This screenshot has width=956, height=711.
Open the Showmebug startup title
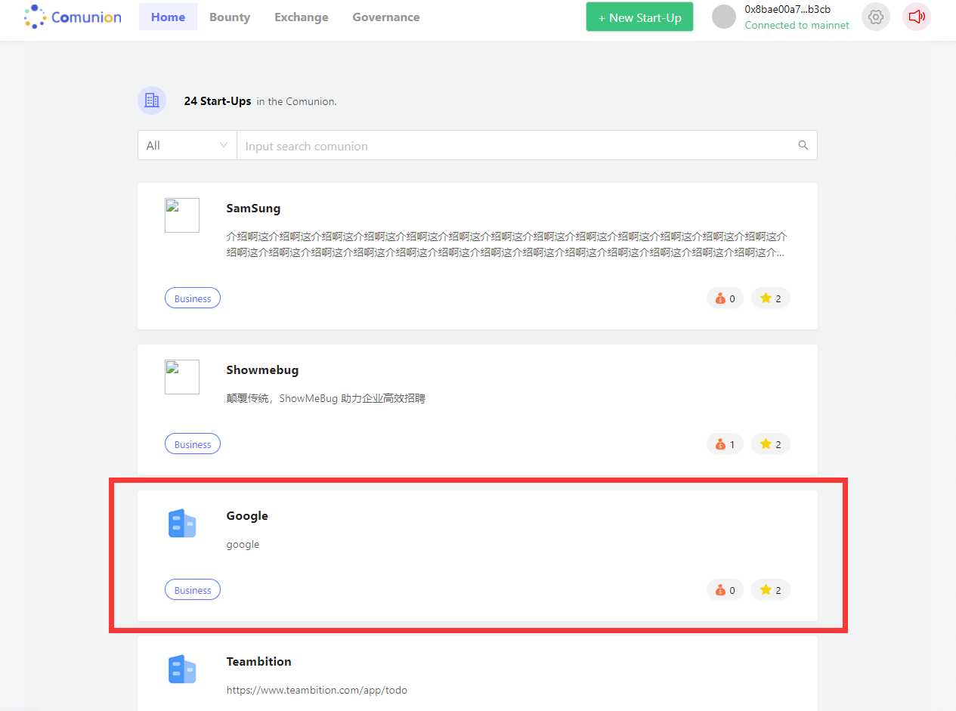262,370
